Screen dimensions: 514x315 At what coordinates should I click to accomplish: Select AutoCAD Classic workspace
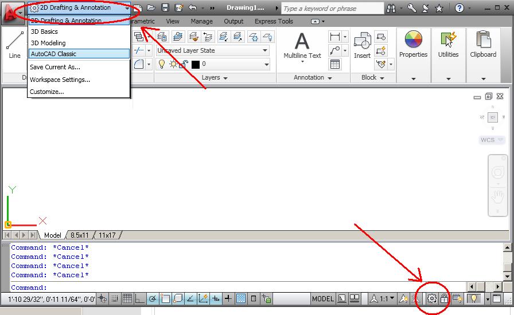(79, 54)
